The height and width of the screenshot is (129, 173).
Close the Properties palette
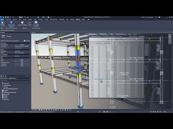tap(30, 32)
